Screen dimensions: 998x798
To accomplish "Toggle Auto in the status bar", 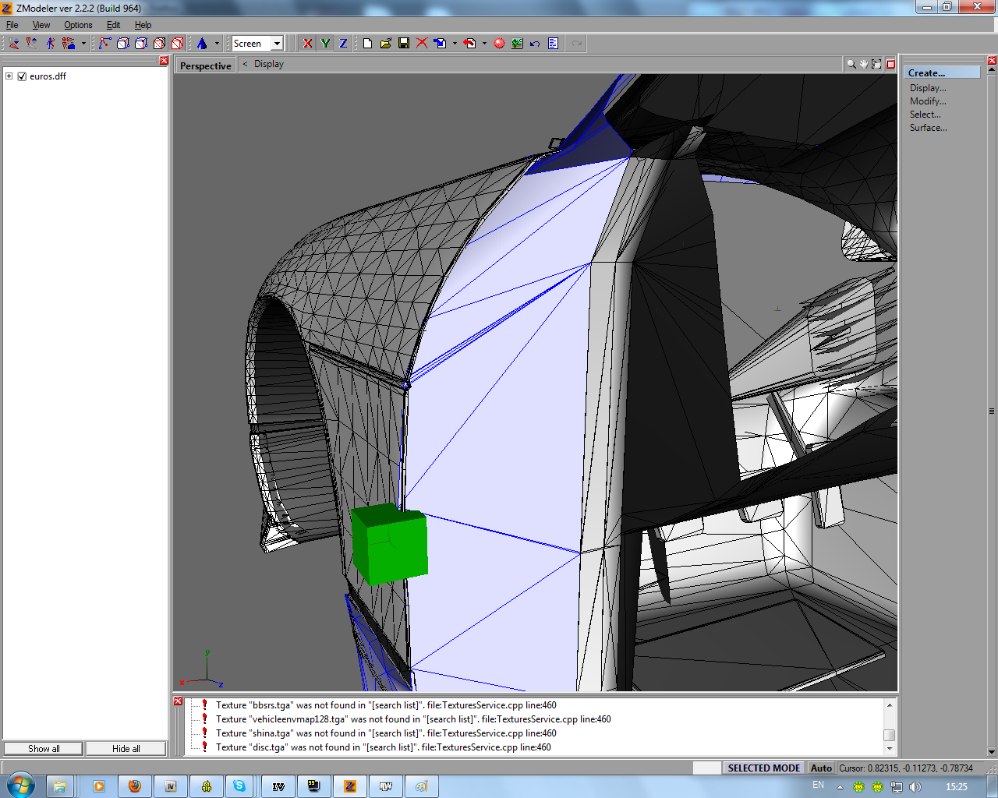I will pos(821,768).
